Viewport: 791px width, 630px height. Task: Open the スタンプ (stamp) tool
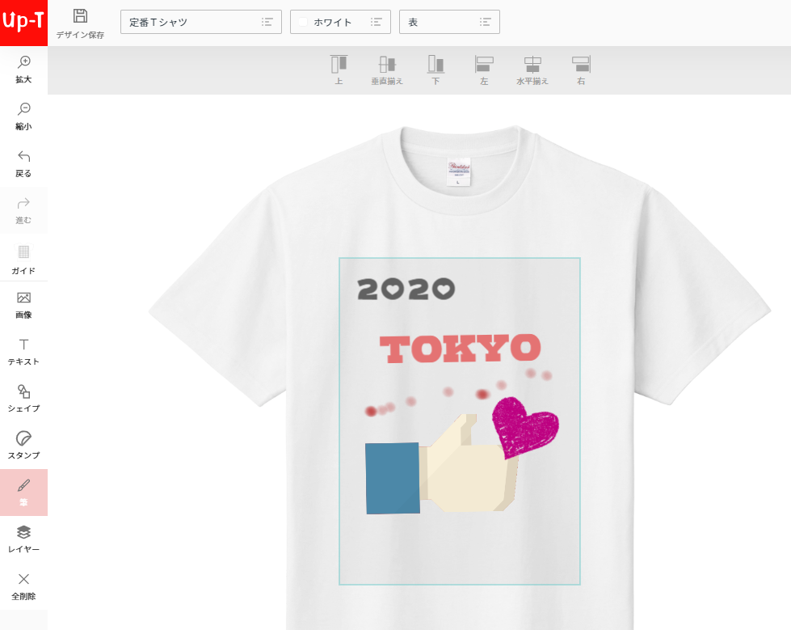click(23, 446)
